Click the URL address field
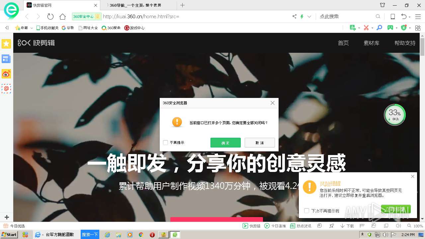The height and width of the screenshot is (239, 425). click(196, 16)
